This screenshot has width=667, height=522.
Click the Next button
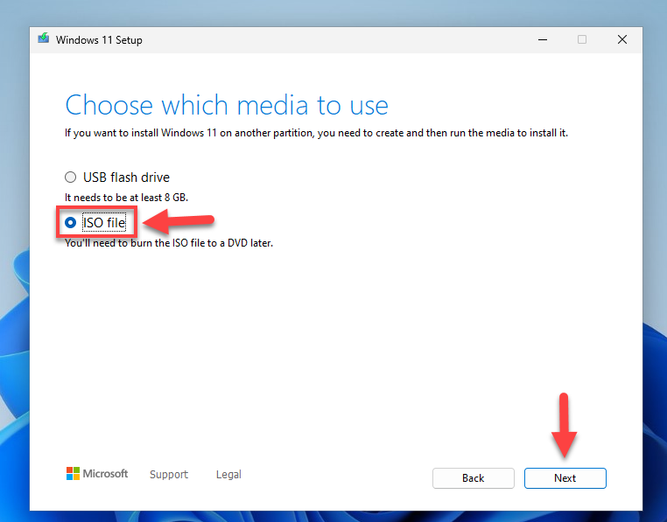tap(565, 478)
